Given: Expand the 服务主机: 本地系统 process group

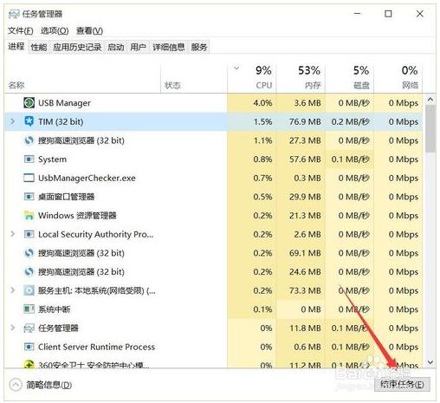Looking at the screenshot, I should click(x=12, y=290).
